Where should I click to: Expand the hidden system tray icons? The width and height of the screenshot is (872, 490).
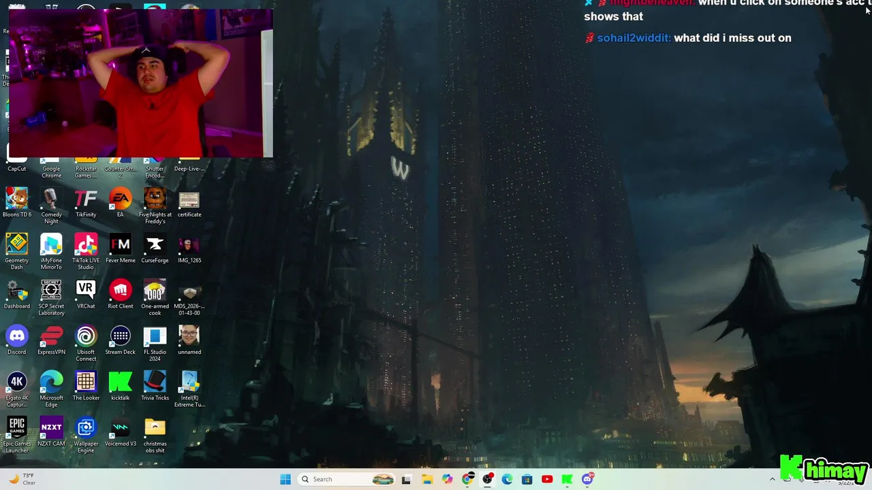pos(772,479)
